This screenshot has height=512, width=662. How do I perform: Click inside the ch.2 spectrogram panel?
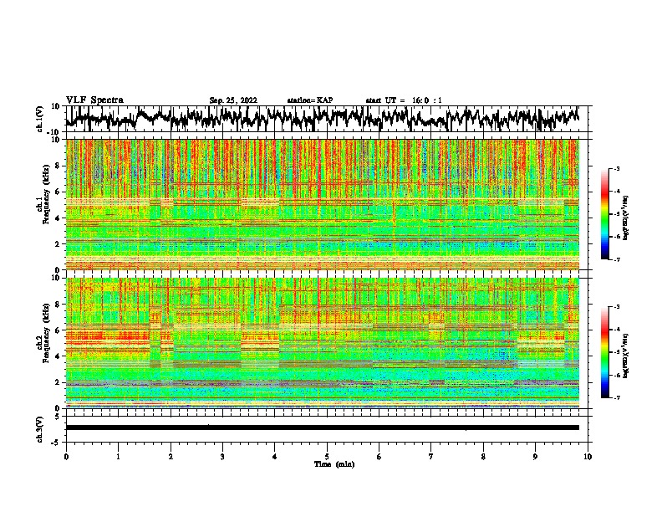pyautogui.click(x=322, y=343)
